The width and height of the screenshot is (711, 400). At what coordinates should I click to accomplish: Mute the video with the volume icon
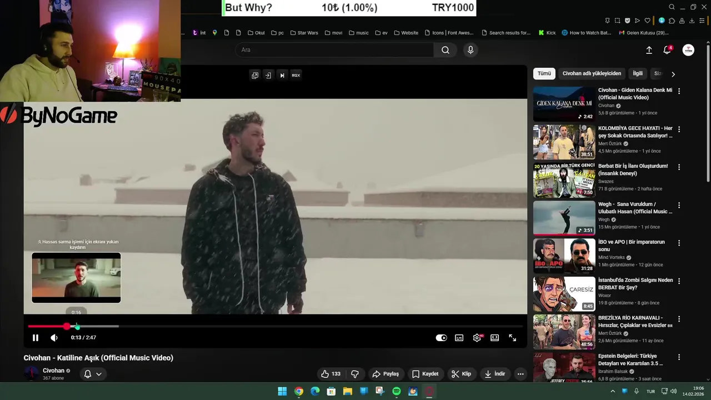[54, 338]
